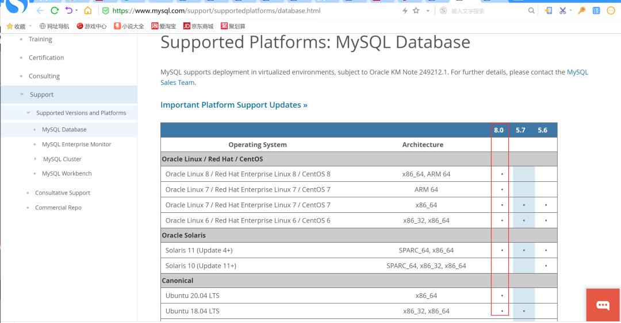Screen dimensions: 621x323
Task: Expand the MySQL Cluster sidebar item
Action: [35, 159]
